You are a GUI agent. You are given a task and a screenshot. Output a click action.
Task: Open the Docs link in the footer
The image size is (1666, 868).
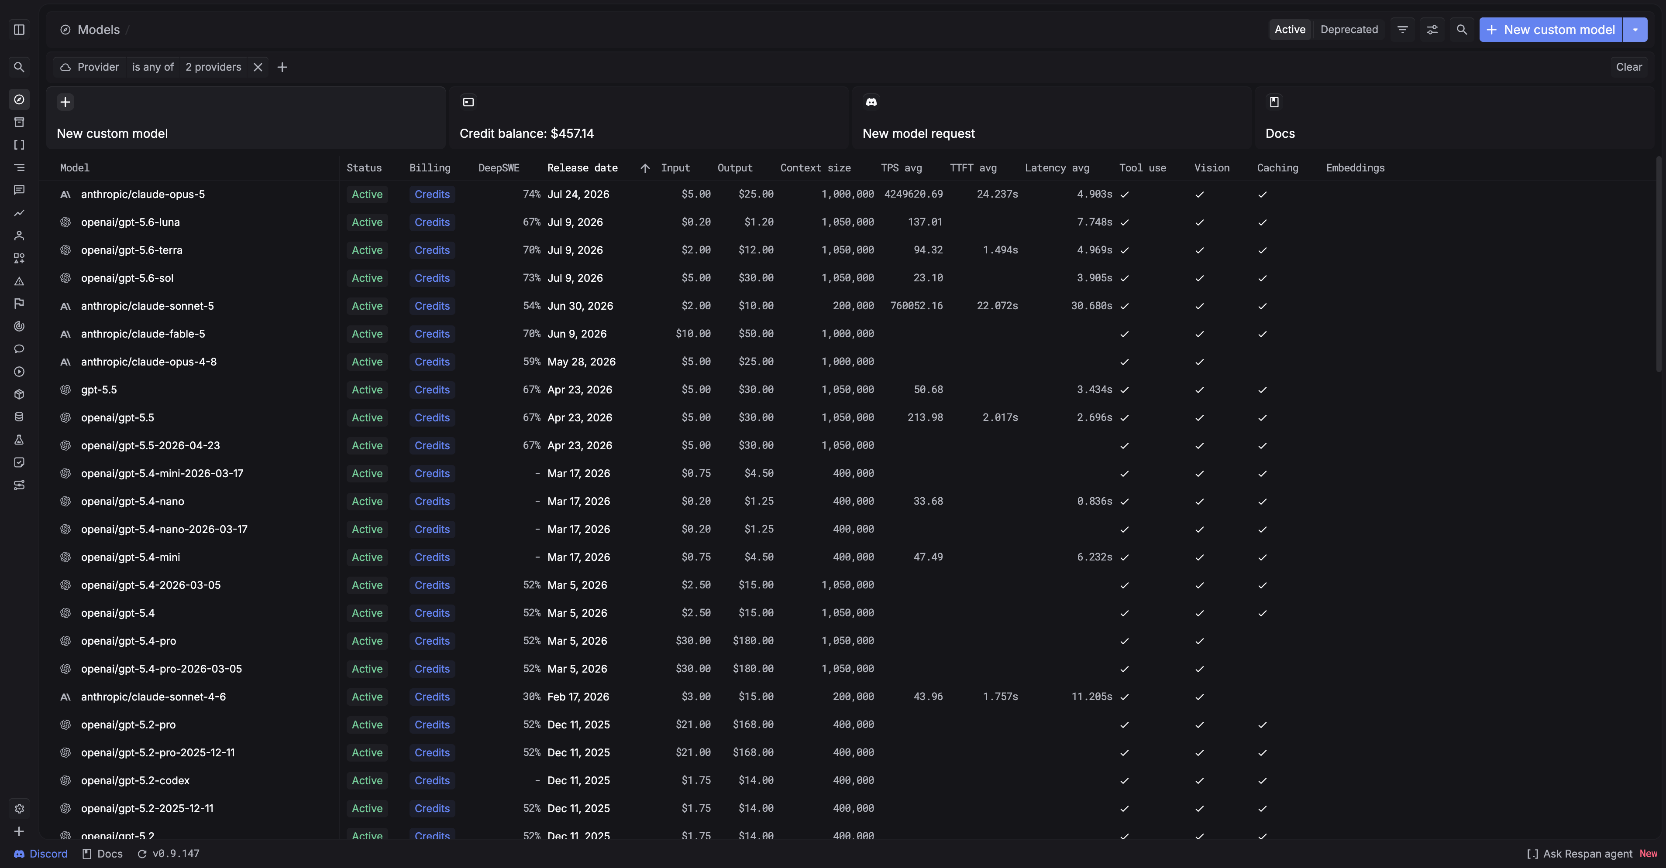pos(102,854)
